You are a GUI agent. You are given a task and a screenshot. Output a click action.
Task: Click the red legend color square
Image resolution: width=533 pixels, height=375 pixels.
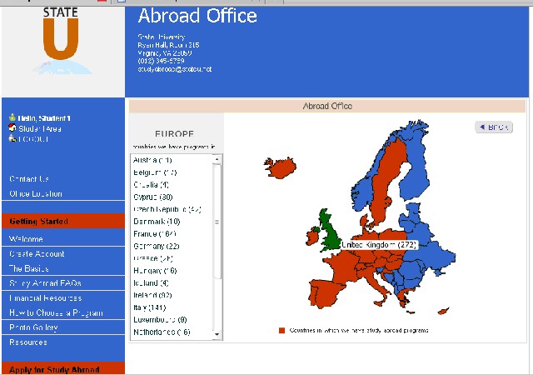tap(282, 331)
